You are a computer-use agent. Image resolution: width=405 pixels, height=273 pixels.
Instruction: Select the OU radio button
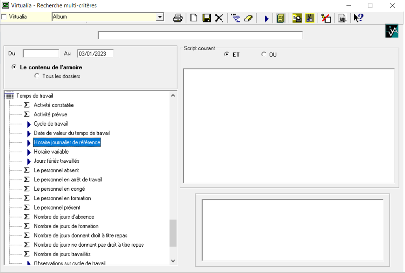pos(264,55)
